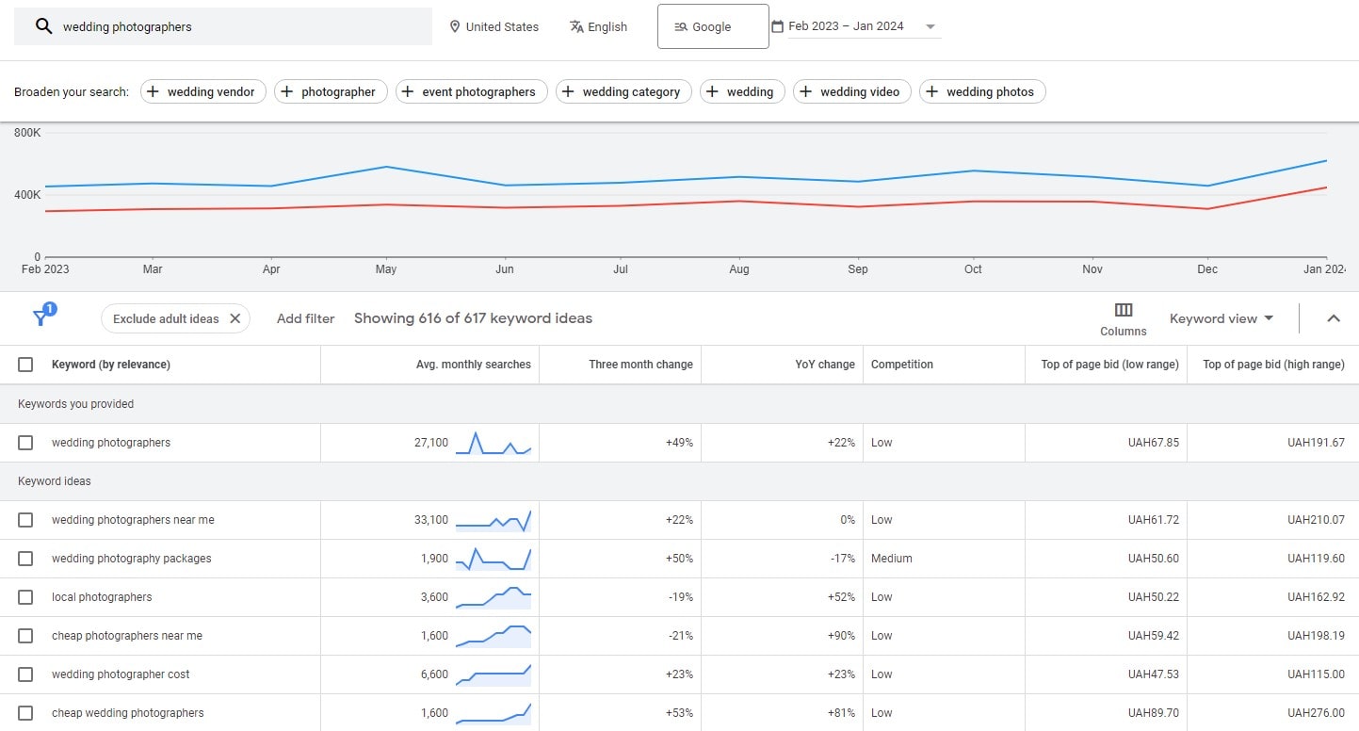Check the wedding photographers near me row
Screen dimensions: 1359x731
pos(25,520)
